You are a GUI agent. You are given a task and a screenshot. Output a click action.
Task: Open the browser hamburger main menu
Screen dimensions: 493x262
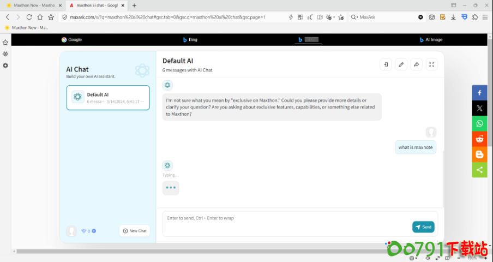485,17
